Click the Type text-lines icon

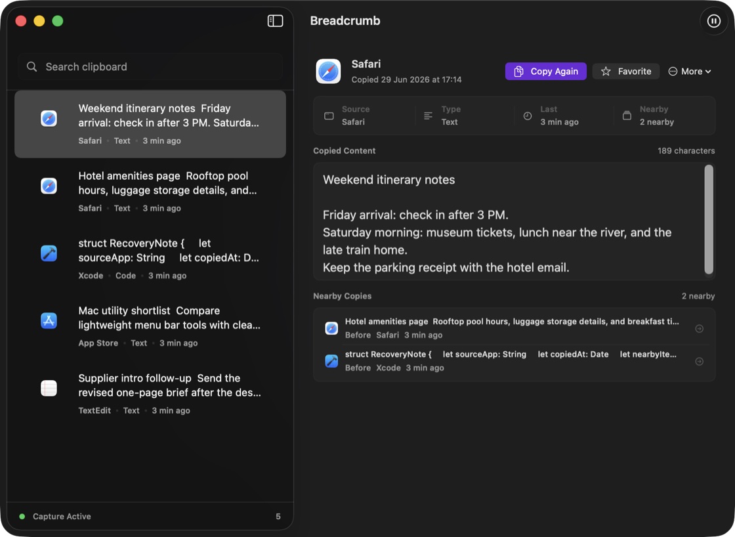click(428, 116)
